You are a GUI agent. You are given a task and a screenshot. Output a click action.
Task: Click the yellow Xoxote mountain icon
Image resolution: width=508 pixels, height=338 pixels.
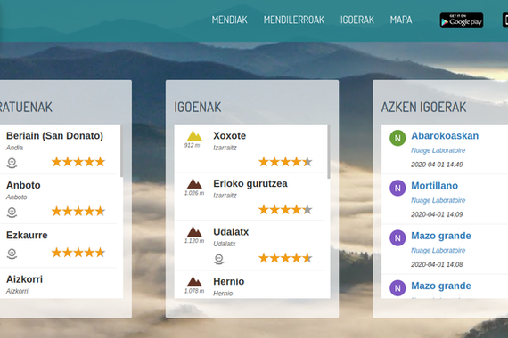click(x=194, y=135)
